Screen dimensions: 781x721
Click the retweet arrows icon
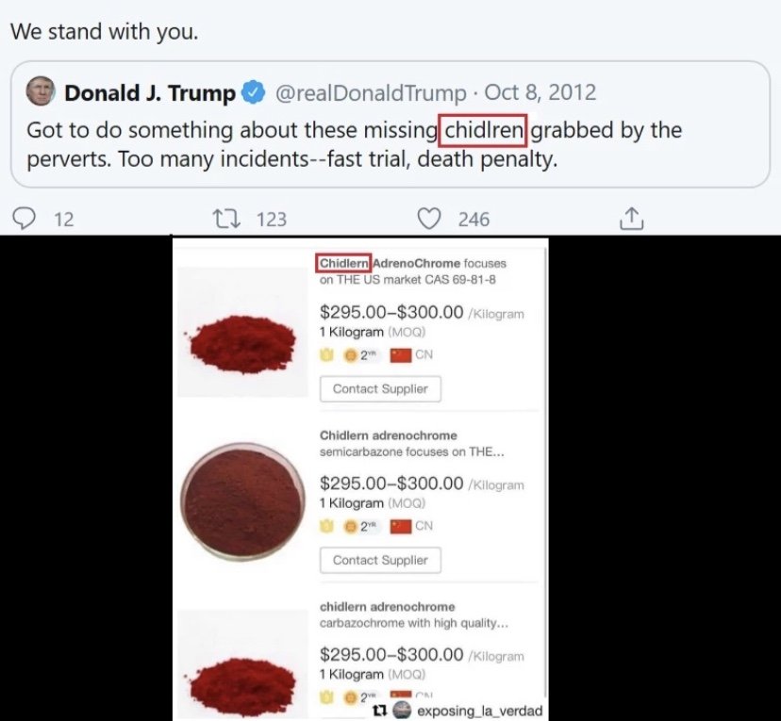pos(226,219)
